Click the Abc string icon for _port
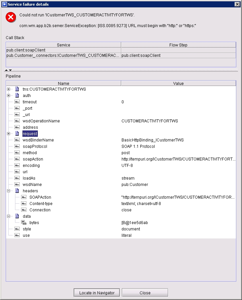The width and height of the screenshot is (242, 300). click(17, 108)
